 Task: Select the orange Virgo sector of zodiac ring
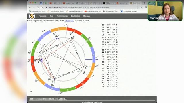pyautogui.click(x=58, y=29)
